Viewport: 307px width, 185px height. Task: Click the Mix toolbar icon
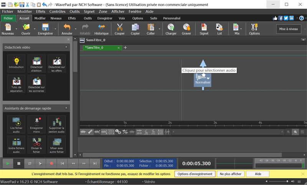tap(236, 29)
